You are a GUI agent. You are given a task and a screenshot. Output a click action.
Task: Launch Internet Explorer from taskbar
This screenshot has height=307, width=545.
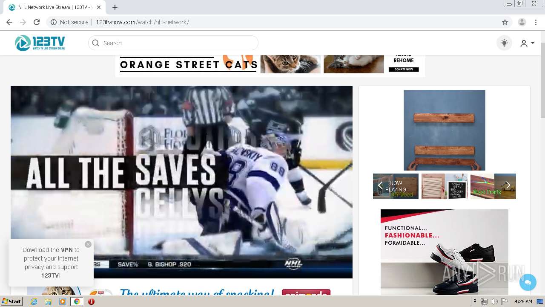(x=34, y=301)
